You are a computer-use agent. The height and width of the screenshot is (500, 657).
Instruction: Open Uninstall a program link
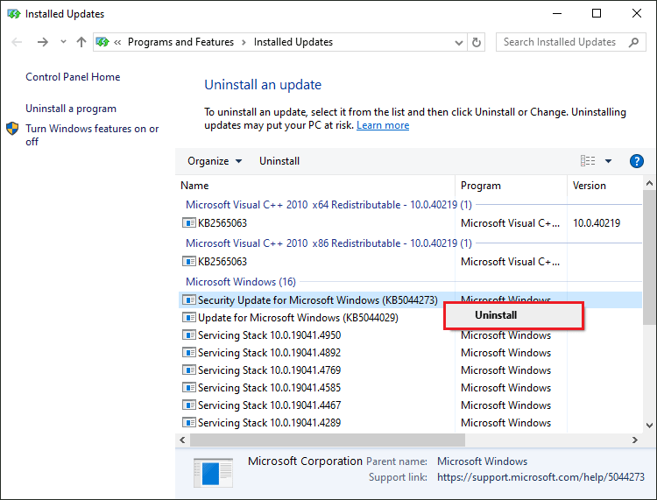[71, 109]
